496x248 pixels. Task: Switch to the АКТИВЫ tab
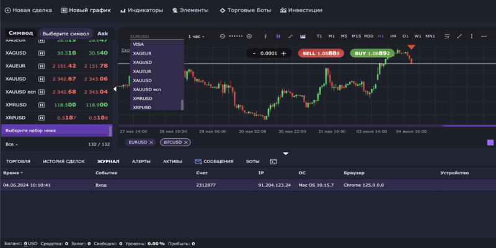(x=173, y=162)
